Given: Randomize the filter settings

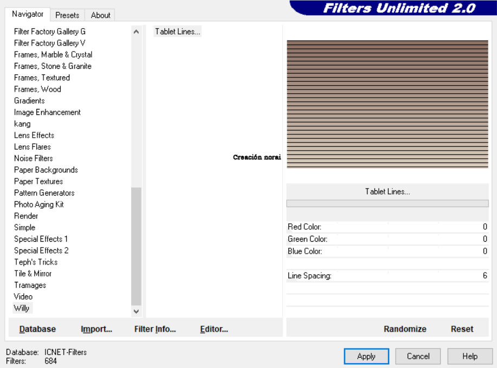Looking at the screenshot, I should point(405,329).
